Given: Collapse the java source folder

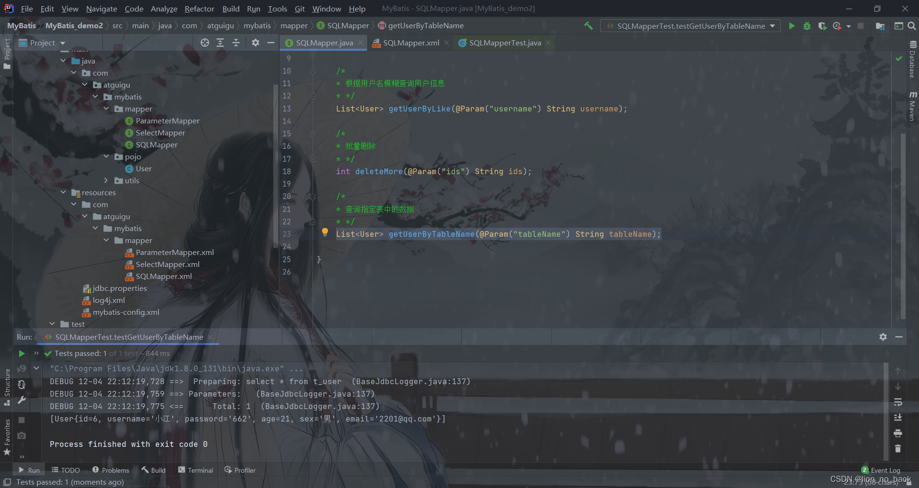Looking at the screenshot, I should point(63,61).
